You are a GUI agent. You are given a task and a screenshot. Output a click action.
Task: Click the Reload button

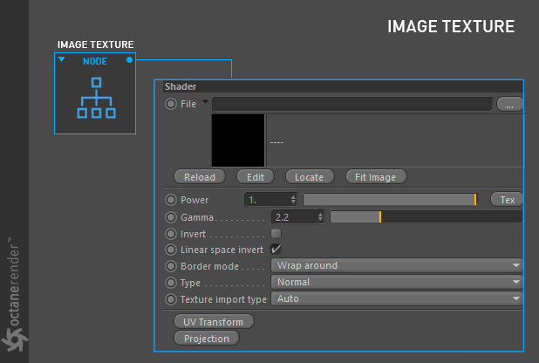pyautogui.click(x=200, y=177)
